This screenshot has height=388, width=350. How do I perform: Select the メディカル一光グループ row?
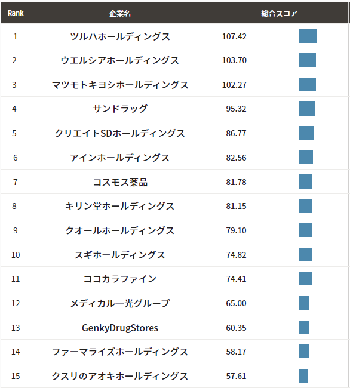(x=174, y=303)
